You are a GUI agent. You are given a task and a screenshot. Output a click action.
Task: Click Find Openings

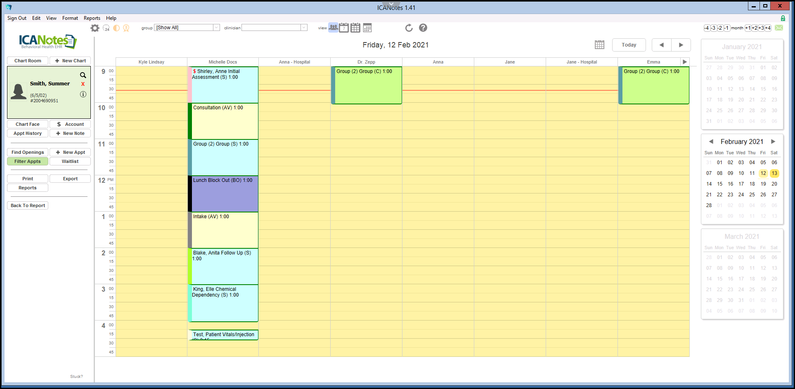tap(28, 152)
